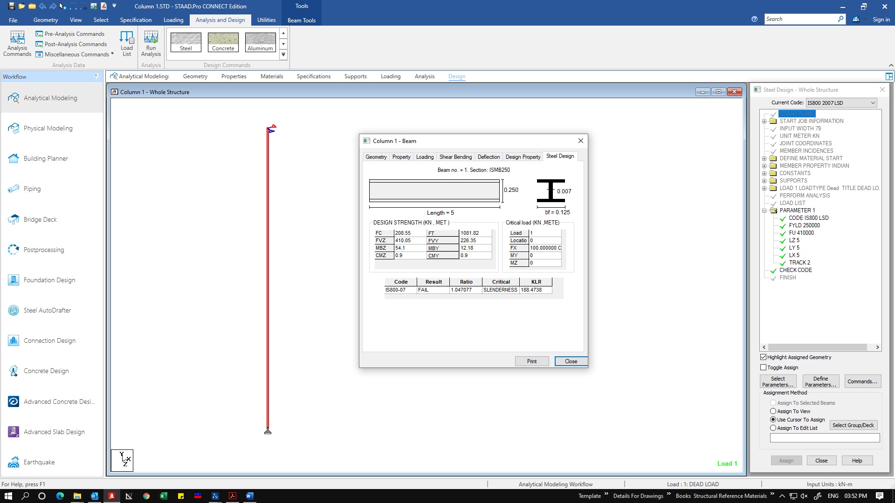Screen dimensions: 895x503
Task: Click the Load List icon
Action: pos(126,43)
